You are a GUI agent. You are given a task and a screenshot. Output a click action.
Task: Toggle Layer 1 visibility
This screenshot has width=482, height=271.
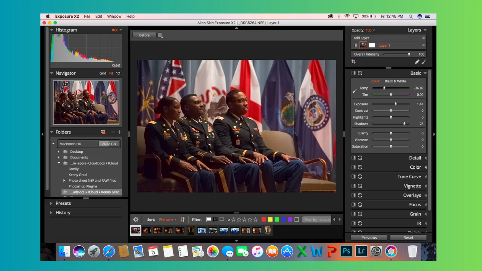tap(355, 45)
